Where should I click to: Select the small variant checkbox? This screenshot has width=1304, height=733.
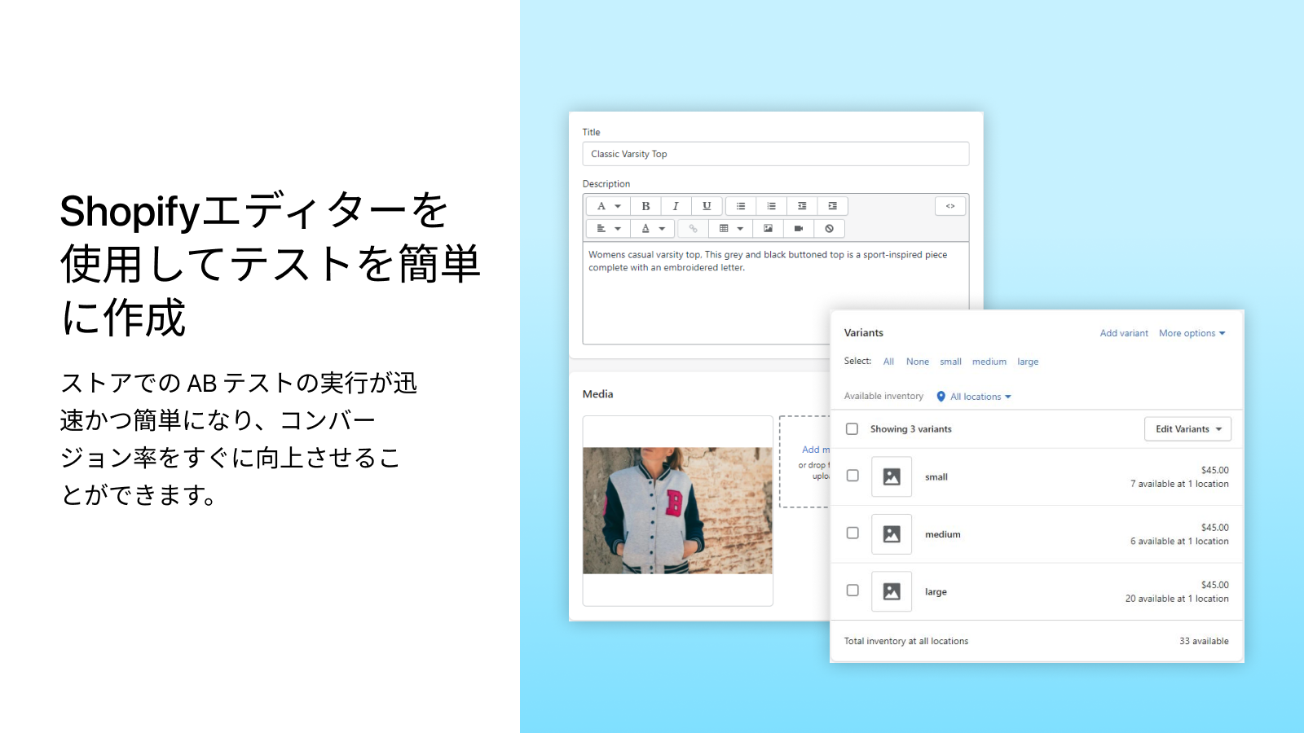click(x=852, y=476)
